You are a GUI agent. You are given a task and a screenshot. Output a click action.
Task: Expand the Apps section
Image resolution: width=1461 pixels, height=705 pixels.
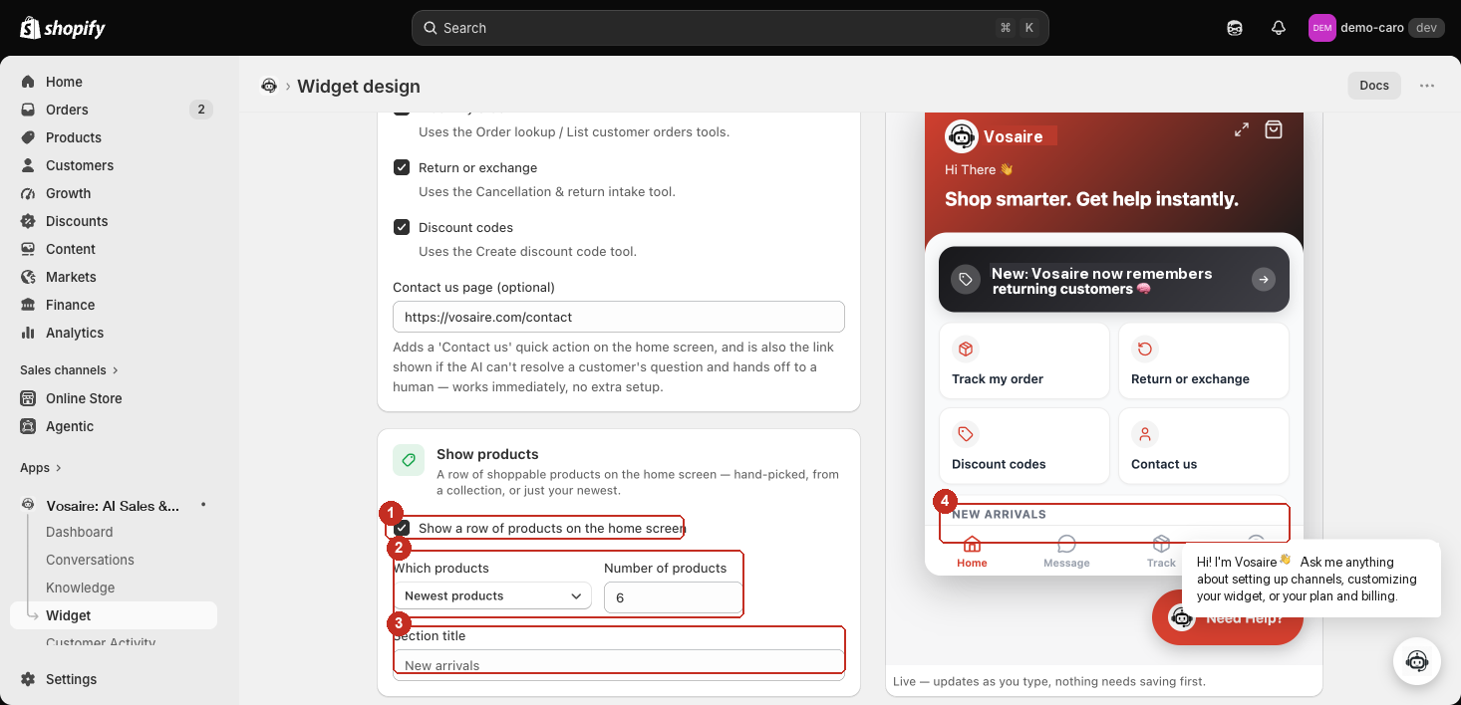(41, 468)
